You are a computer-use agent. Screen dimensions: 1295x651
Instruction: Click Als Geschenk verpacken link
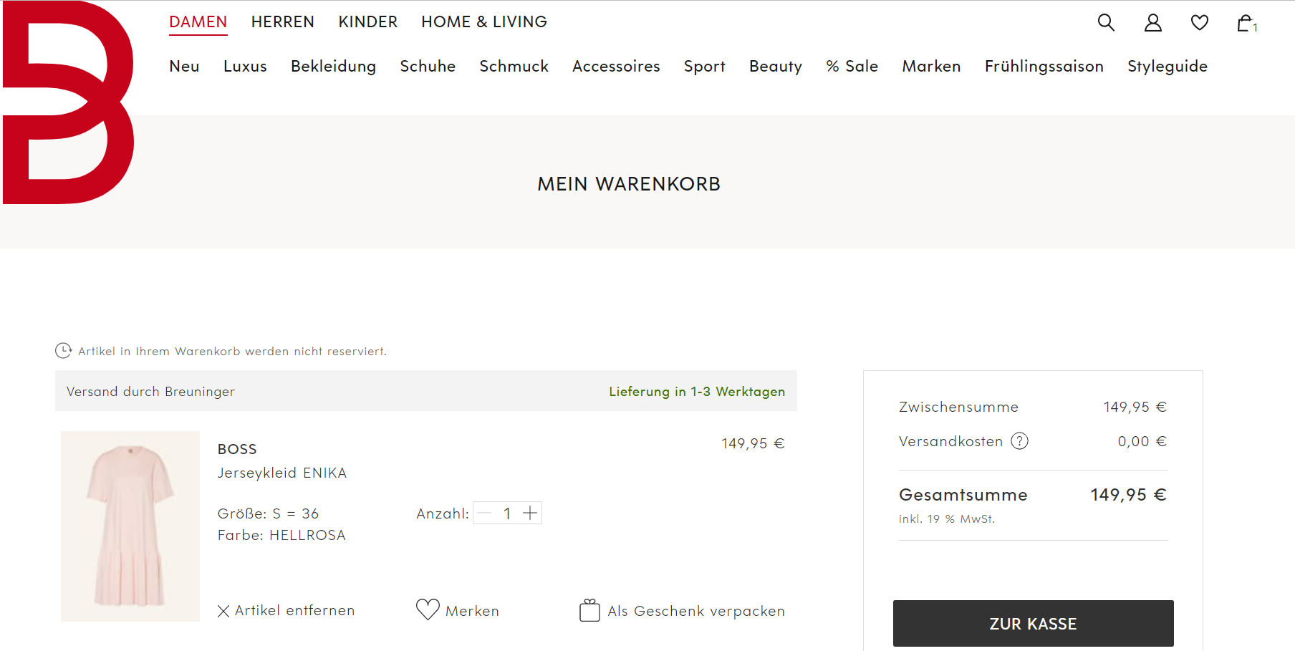(x=696, y=611)
